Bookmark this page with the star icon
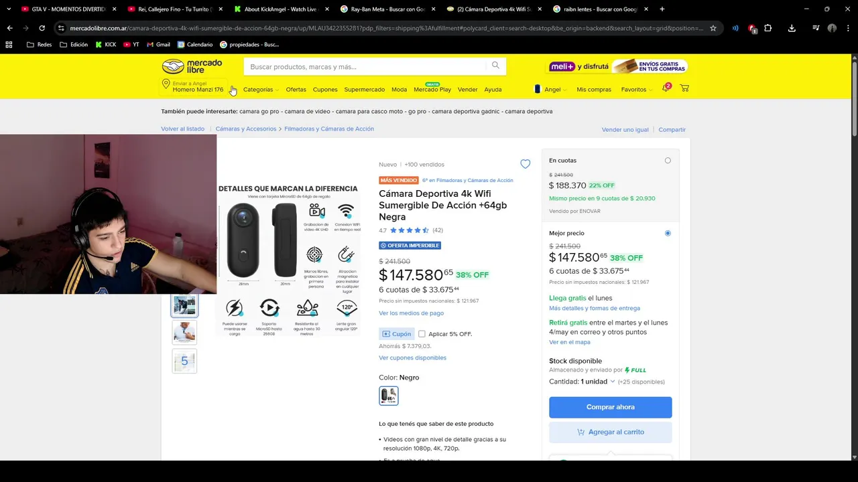 (713, 28)
